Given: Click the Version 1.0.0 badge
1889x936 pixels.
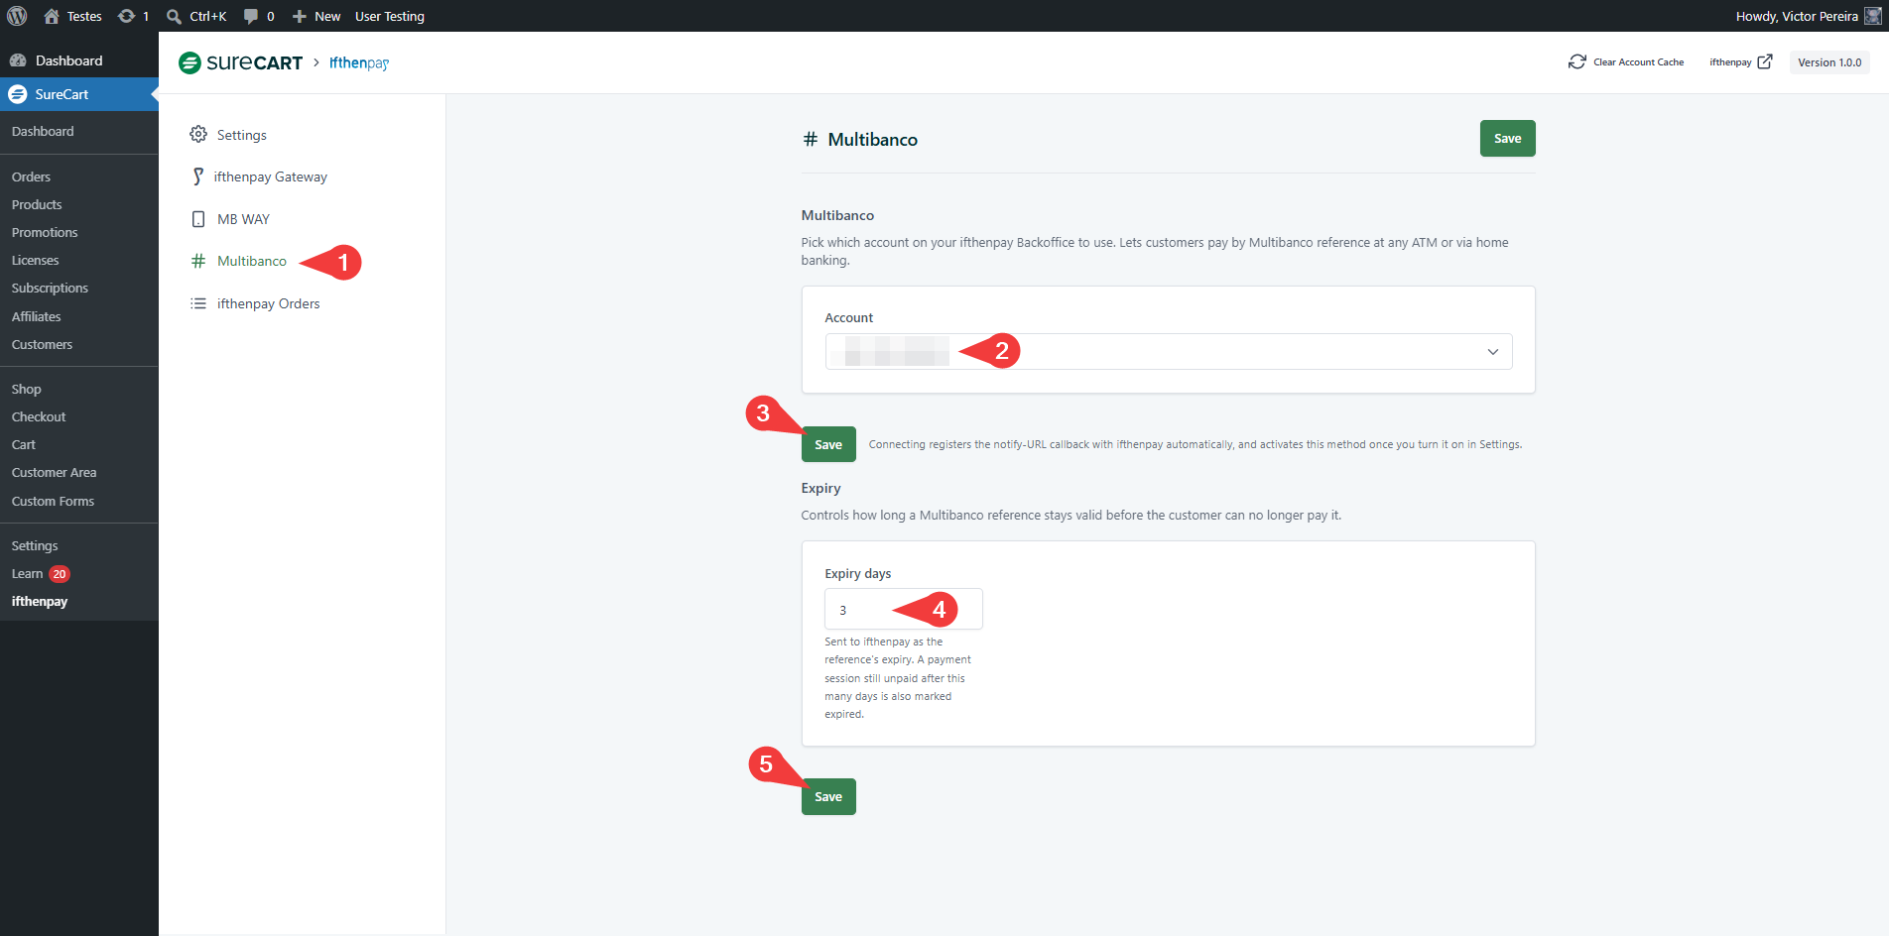Looking at the screenshot, I should click(1829, 62).
